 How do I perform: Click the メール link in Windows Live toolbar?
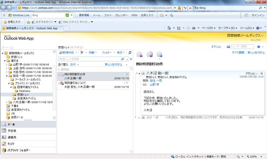click(96, 15)
